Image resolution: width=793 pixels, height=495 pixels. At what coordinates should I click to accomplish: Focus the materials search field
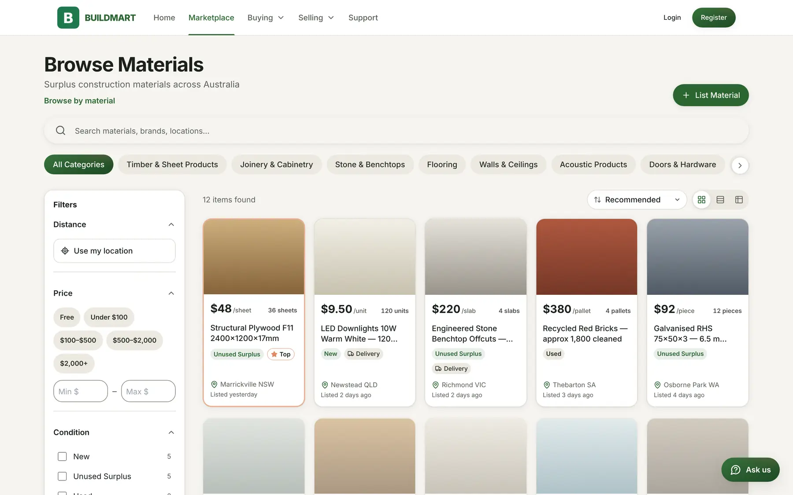[x=396, y=131]
